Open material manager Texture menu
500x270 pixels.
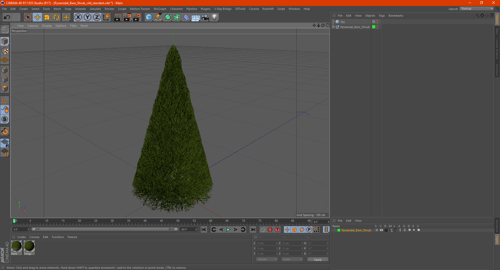72,237
